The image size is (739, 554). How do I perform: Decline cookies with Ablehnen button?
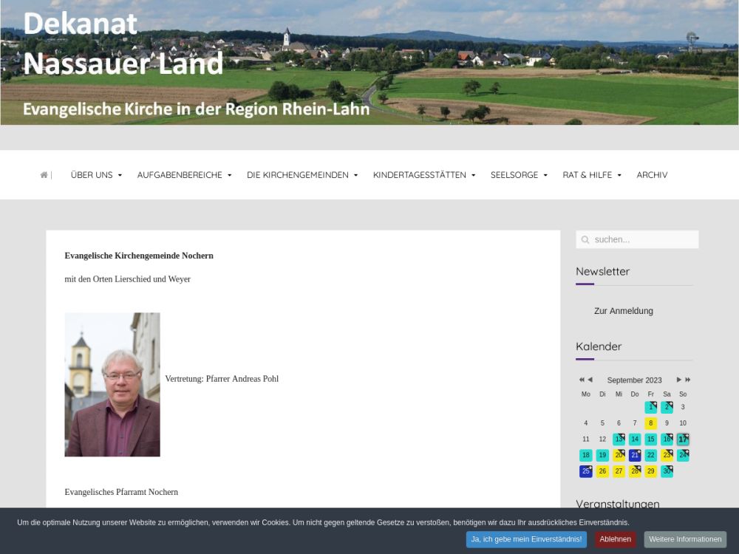point(615,539)
